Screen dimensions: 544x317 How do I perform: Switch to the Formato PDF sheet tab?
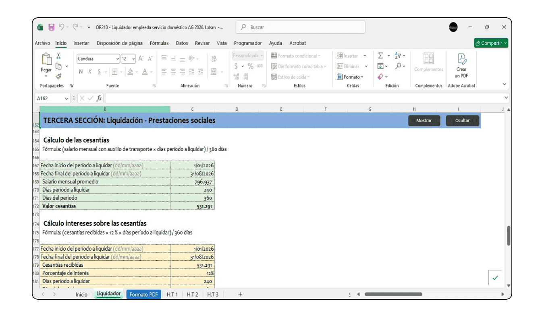click(143, 294)
